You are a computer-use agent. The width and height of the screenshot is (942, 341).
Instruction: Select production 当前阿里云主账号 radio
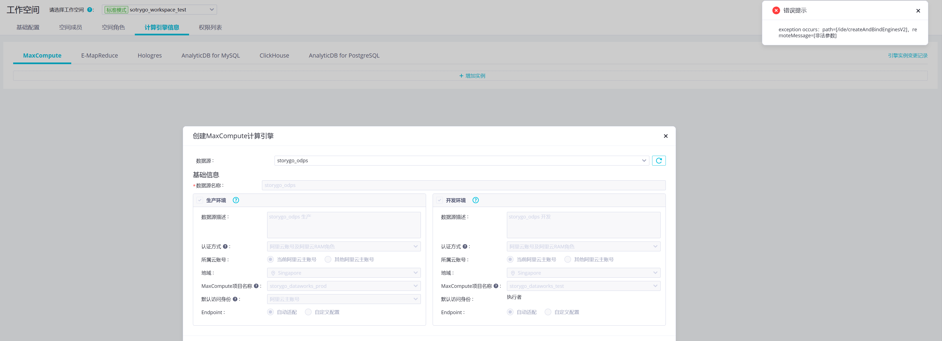(270, 259)
